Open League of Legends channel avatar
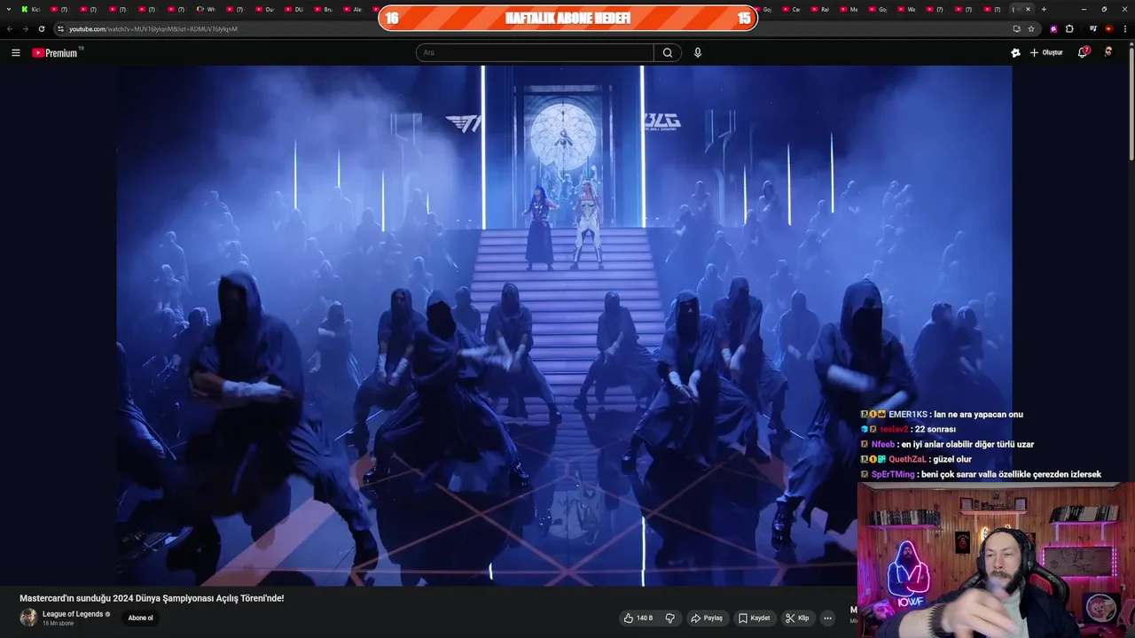This screenshot has width=1135, height=638. (x=28, y=618)
